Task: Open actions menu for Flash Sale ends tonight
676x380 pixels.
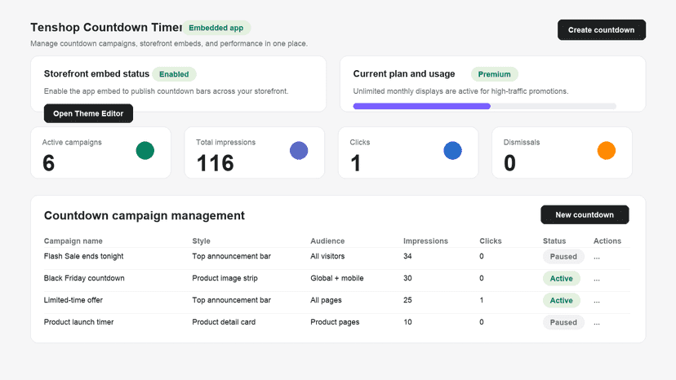Action: (597, 257)
